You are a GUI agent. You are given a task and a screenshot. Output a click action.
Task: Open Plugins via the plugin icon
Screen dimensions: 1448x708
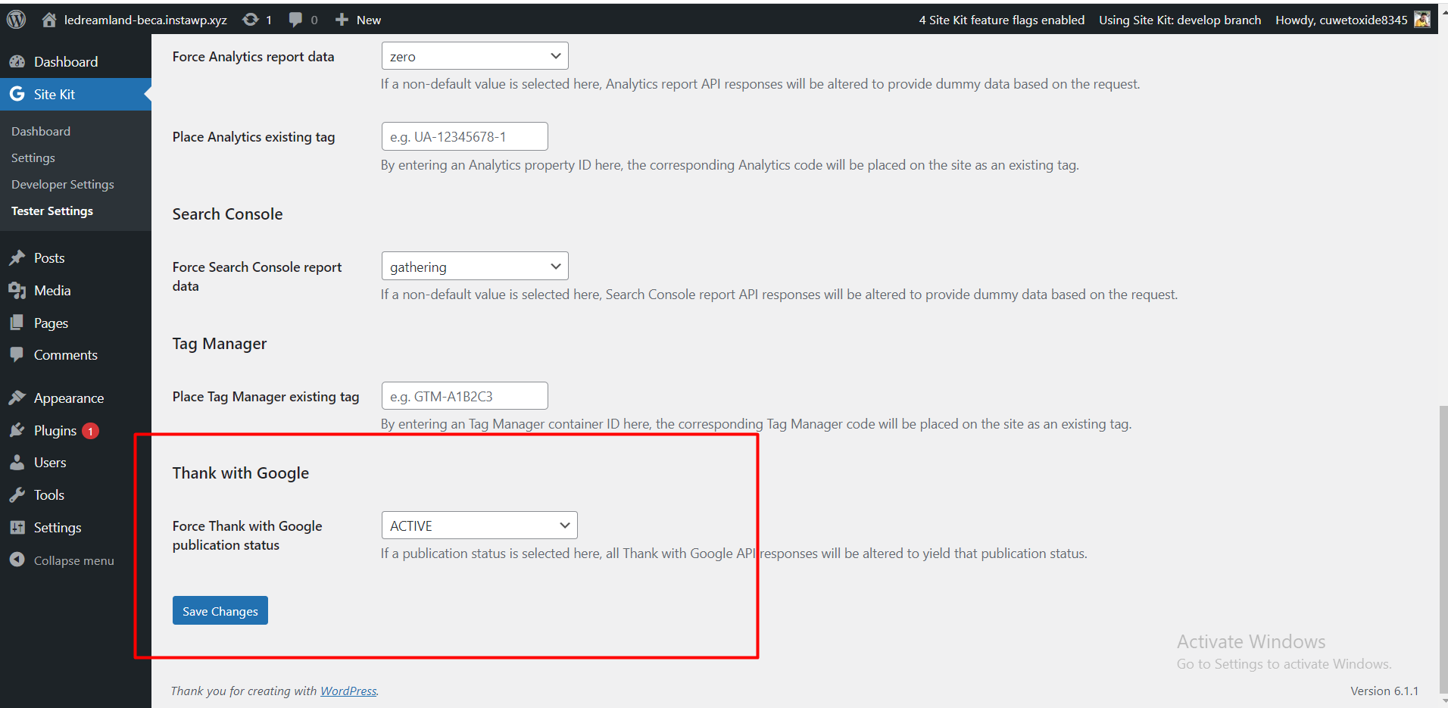(x=17, y=429)
